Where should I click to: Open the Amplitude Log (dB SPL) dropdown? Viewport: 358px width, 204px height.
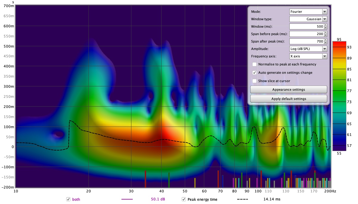click(308, 49)
